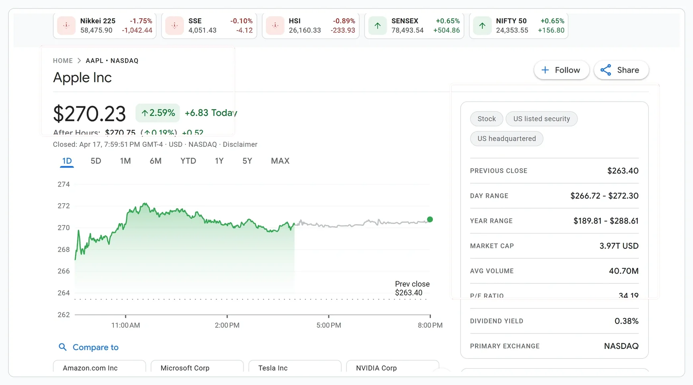Click the DAY RANGE value
This screenshot has width=693, height=385.
604,196
